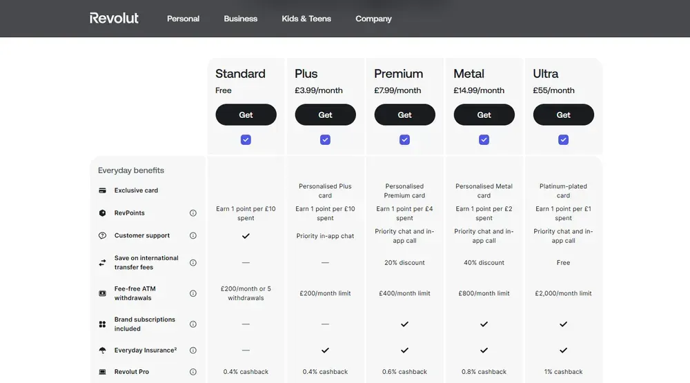
Task: Deselect the Ultra plan checkbox
Action: (x=563, y=139)
